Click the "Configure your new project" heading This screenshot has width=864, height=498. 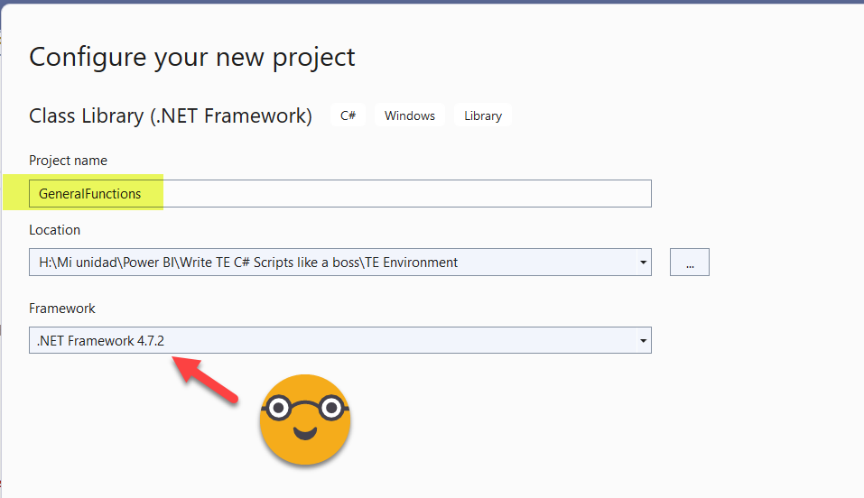click(x=192, y=57)
